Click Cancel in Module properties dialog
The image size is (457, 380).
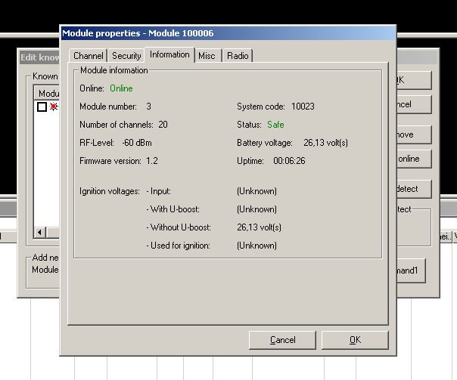pyautogui.click(x=282, y=340)
